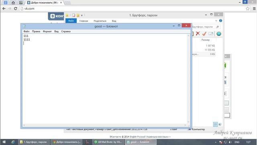This screenshot has height=145, width=257.
Task: Open the Правка menu in Notepad
Action: point(36,31)
